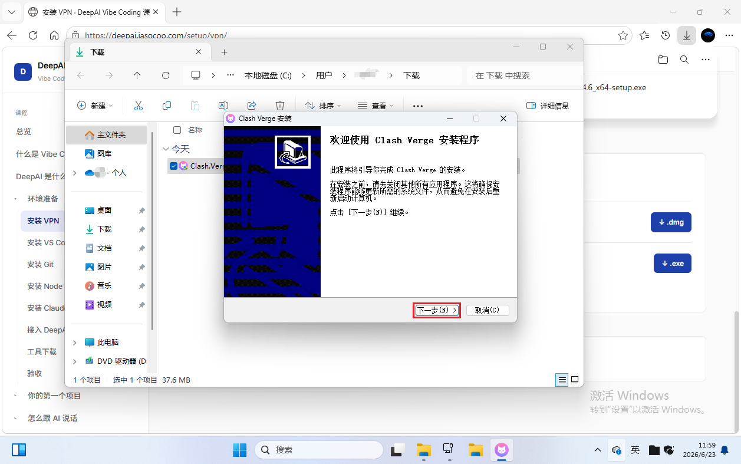The height and width of the screenshot is (464, 741).
Task: Open the 排序 sort dropdown
Action: coord(323,106)
